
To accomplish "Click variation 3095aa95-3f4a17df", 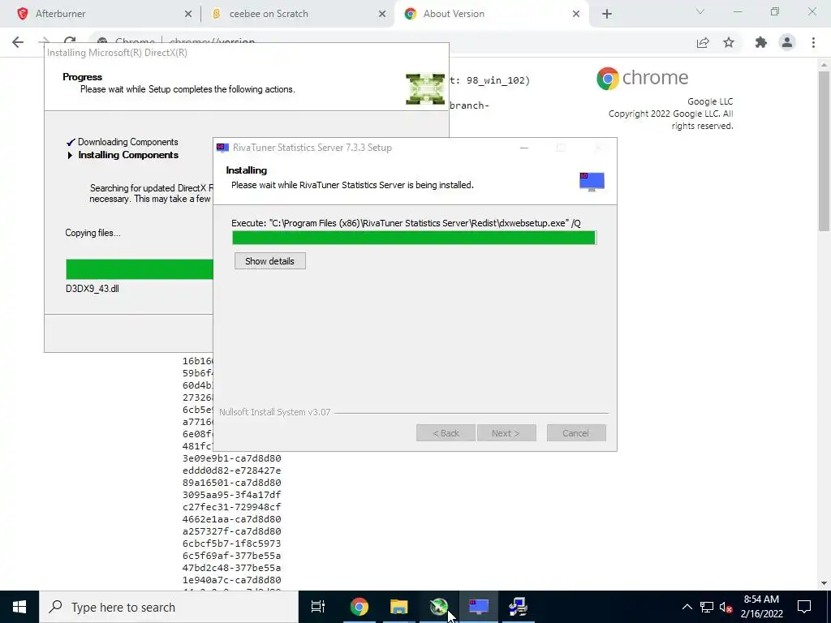I will (231, 495).
